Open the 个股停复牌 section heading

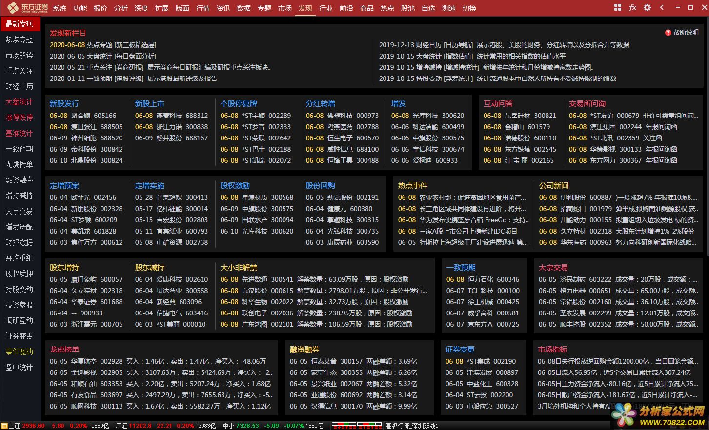point(239,104)
